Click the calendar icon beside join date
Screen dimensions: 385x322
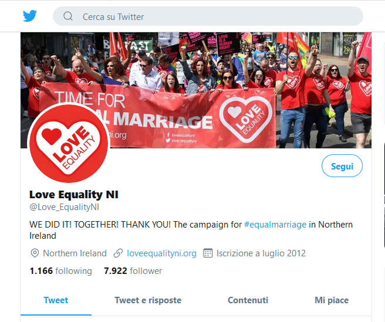click(x=208, y=253)
